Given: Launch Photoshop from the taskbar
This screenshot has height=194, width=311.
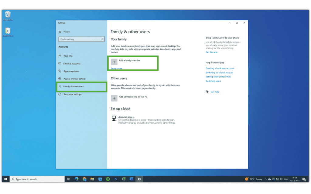Looking at the screenshot, I should point(116,179).
